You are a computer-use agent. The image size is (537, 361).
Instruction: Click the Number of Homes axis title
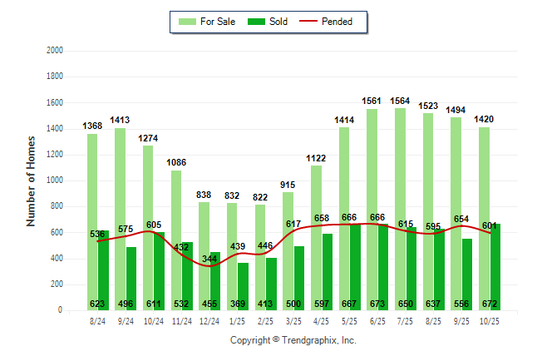click(x=31, y=180)
